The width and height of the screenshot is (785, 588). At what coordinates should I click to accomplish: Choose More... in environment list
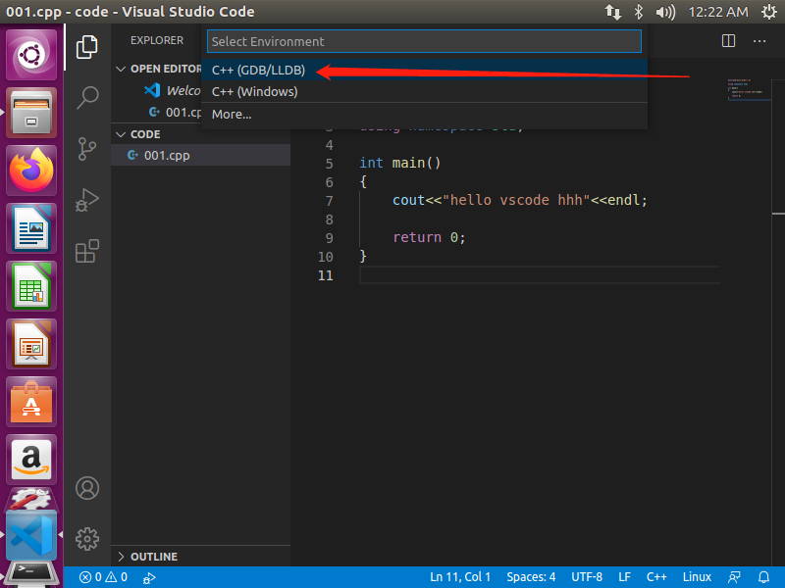[x=425, y=114]
